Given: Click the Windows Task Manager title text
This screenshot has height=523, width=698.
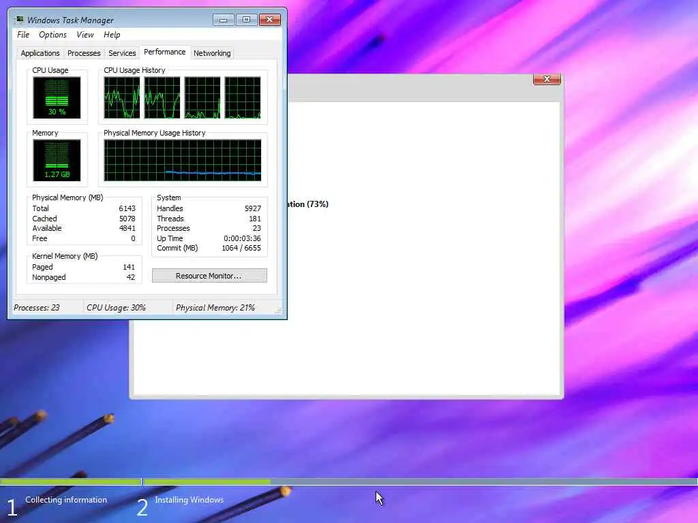Looking at the screenshot, I should tap(70, 20).
